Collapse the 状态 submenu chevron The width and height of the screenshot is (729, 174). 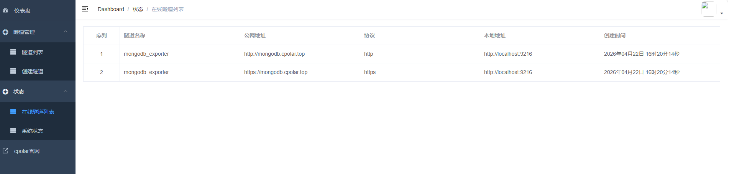pos(66,91)
